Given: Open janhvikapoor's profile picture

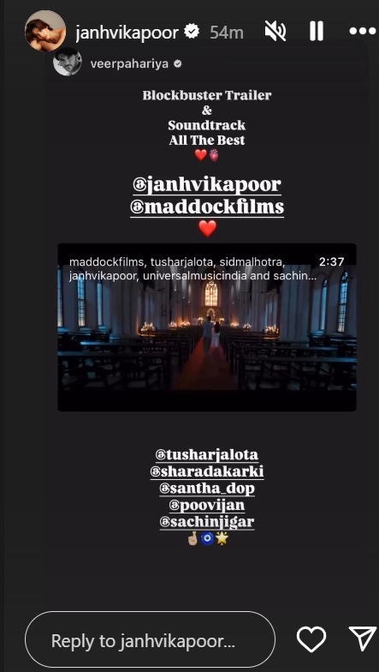Looking at the screenshot, I should (45, 31).
